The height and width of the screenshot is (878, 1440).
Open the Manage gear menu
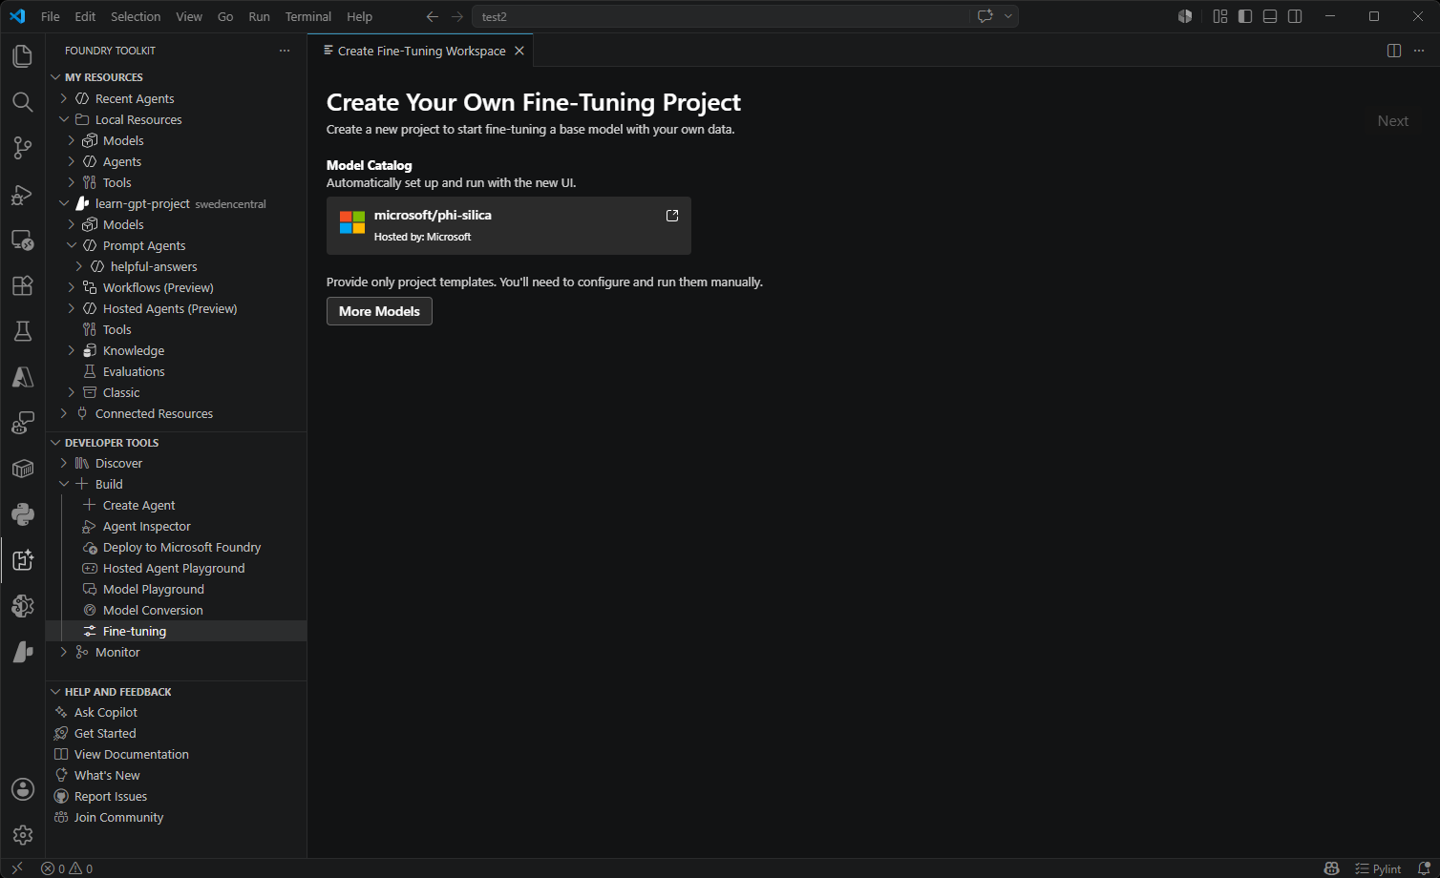point(23,835)
